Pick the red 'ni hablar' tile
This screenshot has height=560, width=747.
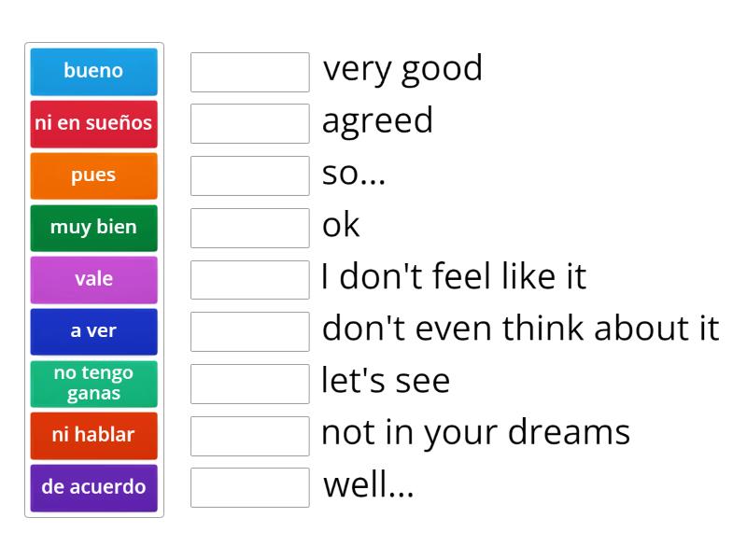(x=93, y=434)
